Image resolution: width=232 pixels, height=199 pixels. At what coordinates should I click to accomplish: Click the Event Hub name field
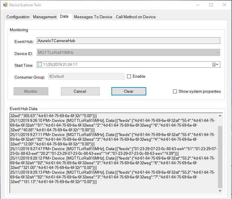point(128,41)
